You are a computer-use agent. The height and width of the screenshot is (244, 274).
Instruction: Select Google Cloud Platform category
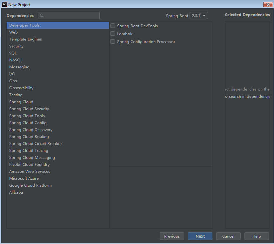[58, 185]
